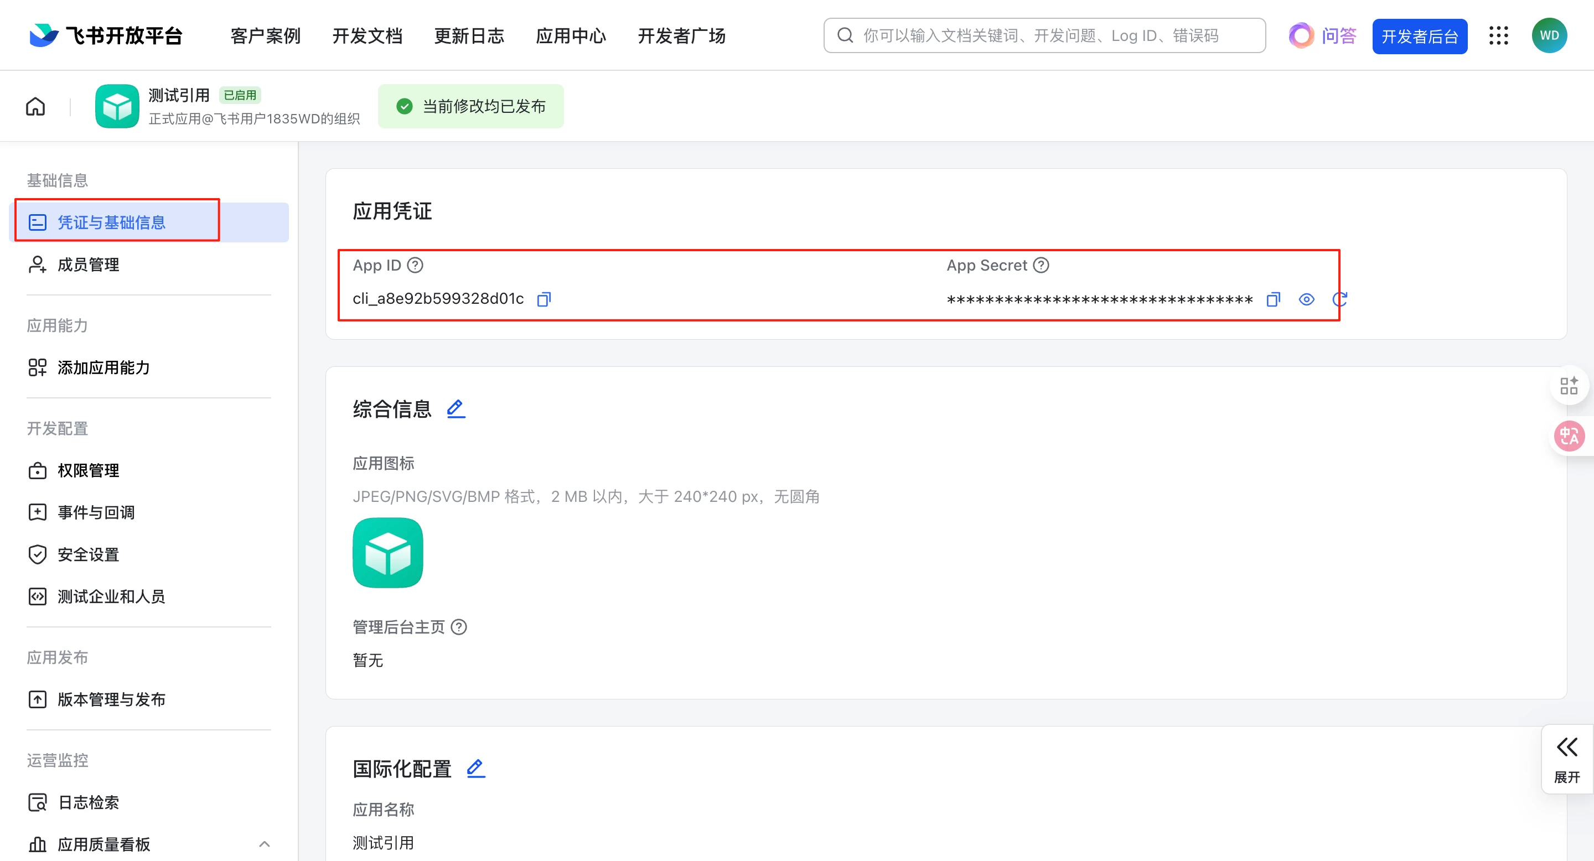
Task: Edit the 国际化配置 section
Action: coord(475,769)
